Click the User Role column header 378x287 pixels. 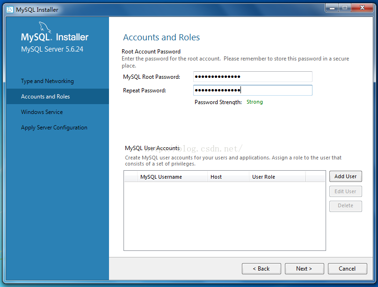coord(277,177)
